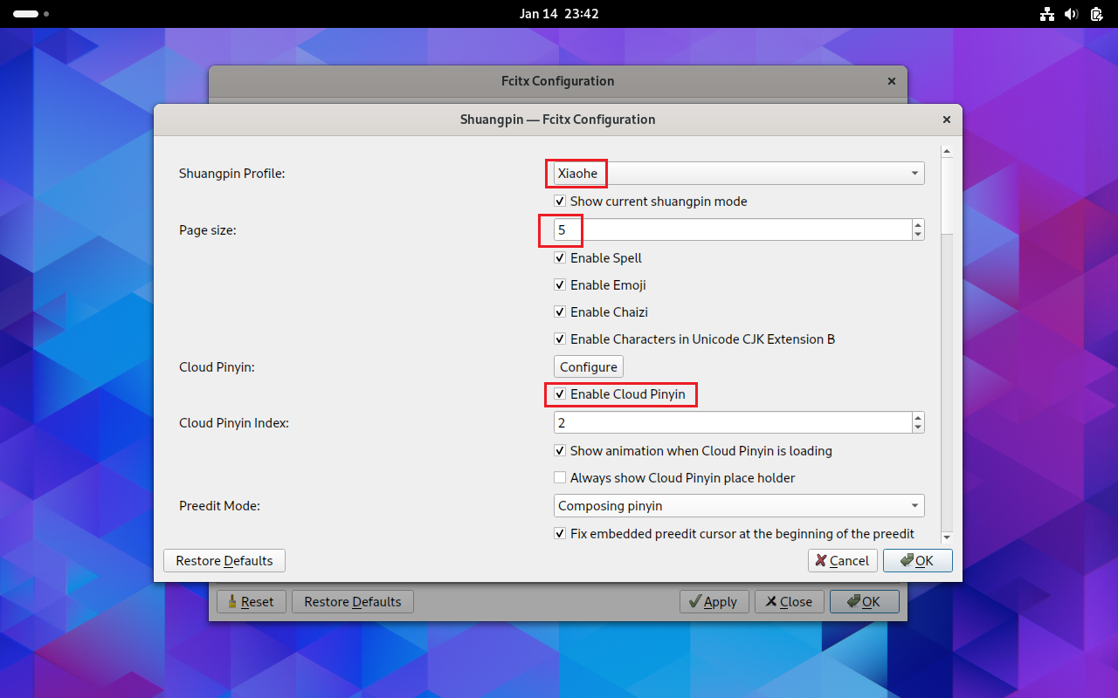Enable Always show Cloud Pinyin place holder

674,478
